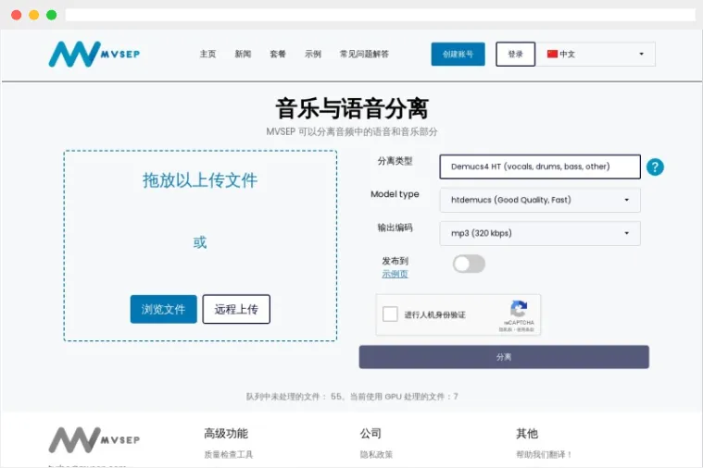
Task: Click the 示例页 link
Action: pos(395,274)
